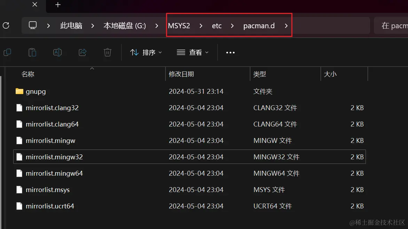Click the copy toolbar icon
408x229 pixels.
point(7,52)
